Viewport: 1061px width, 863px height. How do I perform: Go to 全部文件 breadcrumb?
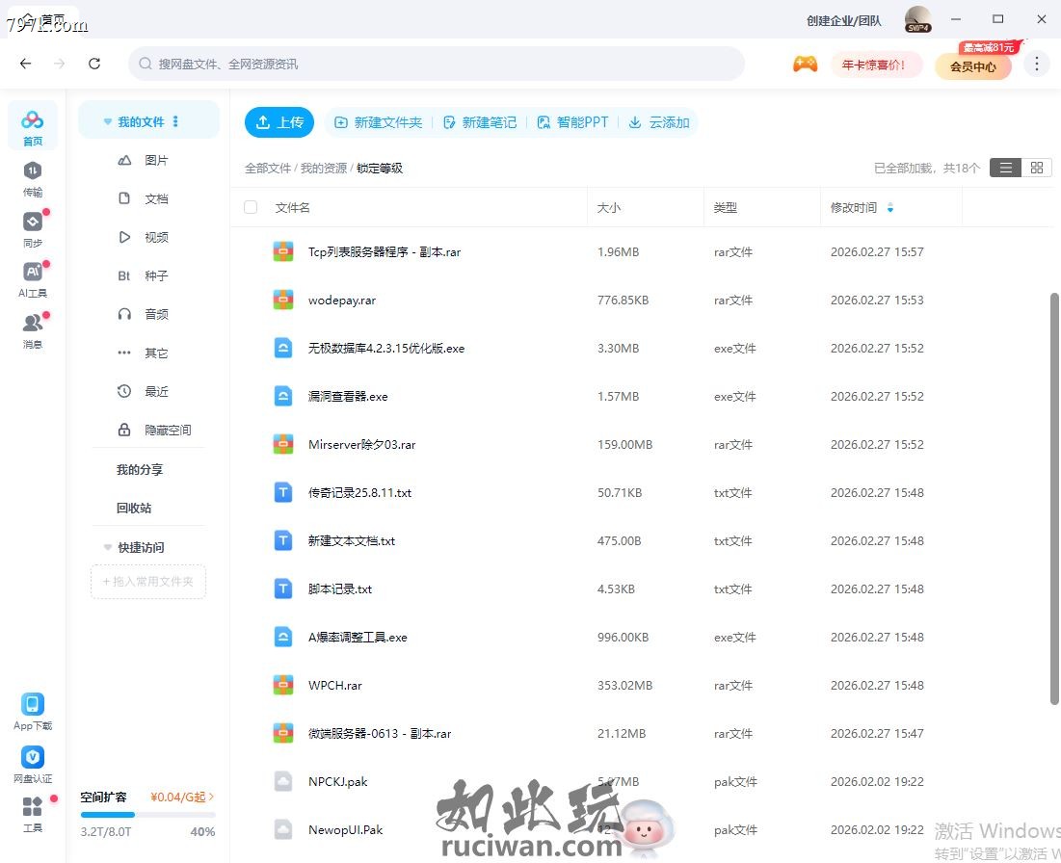[x=268, y=169]
